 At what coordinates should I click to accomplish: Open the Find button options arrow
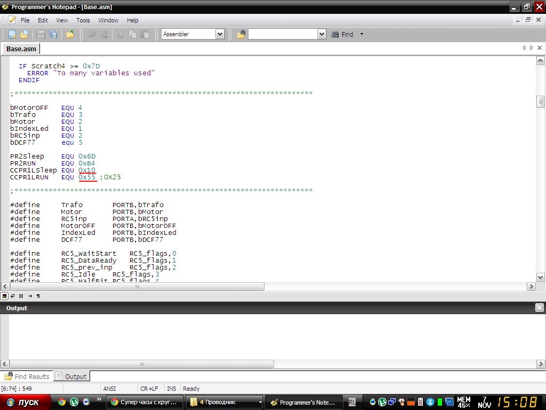(362, 34)
